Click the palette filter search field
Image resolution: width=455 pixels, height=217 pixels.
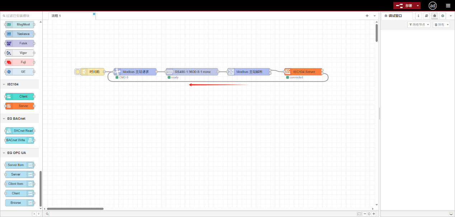point(22,16)
